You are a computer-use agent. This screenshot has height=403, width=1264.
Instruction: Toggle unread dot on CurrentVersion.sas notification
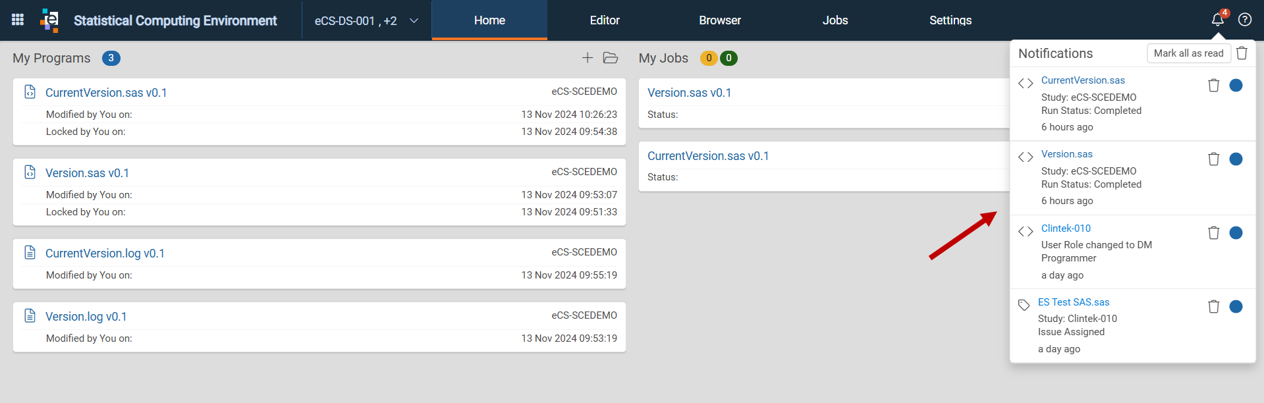tap(1236, 86)
